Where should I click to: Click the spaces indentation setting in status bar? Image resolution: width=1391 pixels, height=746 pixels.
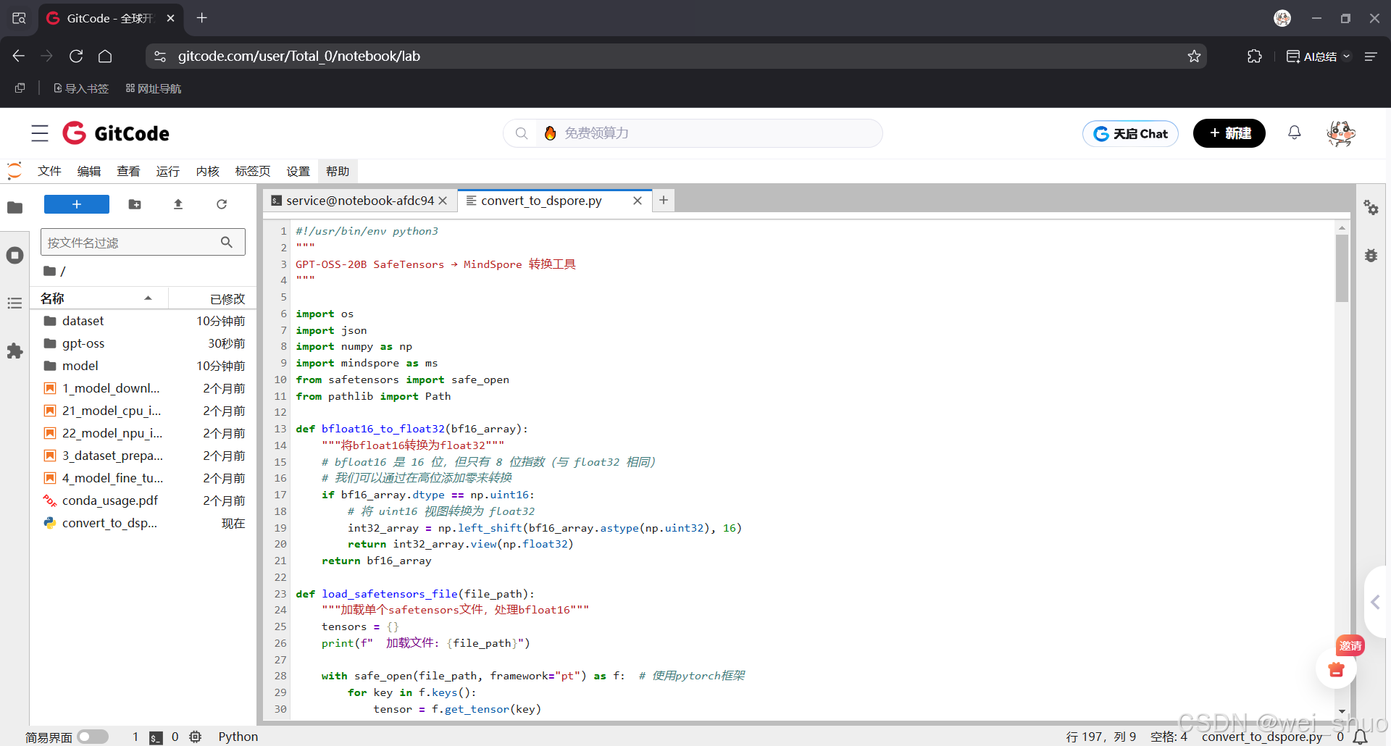coord(1169,737)
